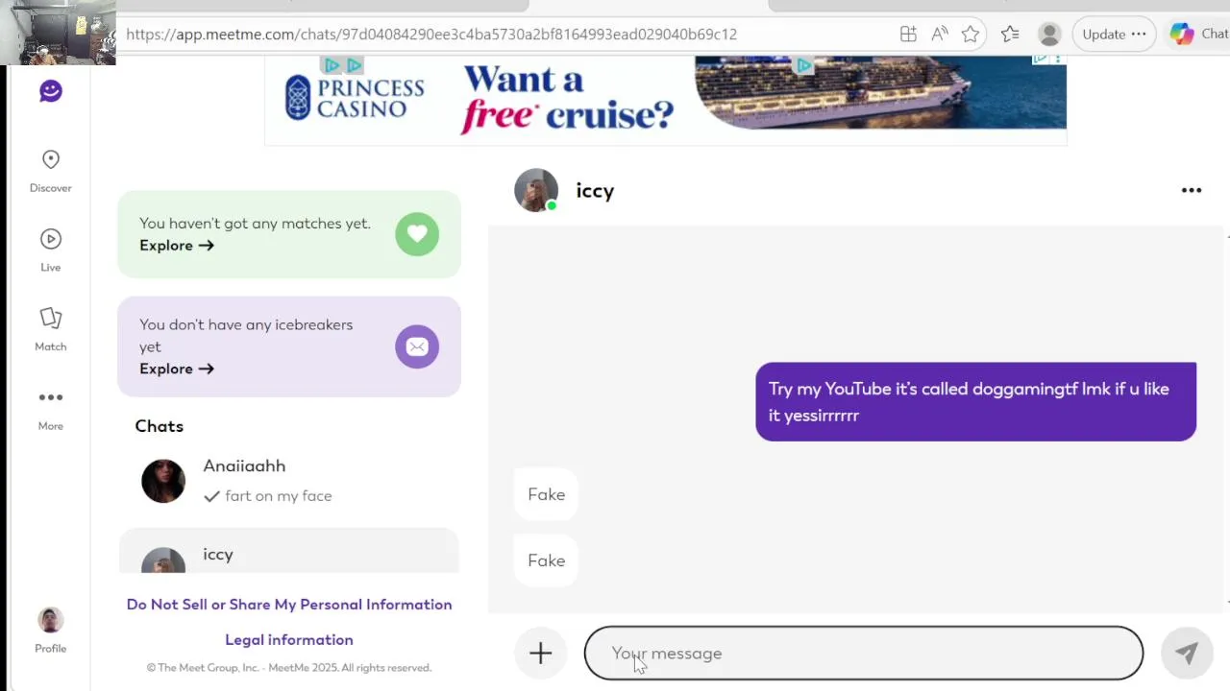This screenshot has height=691, width=1230.
Task: Click the MeetMe smiley logo
Action: pos(51,91)
